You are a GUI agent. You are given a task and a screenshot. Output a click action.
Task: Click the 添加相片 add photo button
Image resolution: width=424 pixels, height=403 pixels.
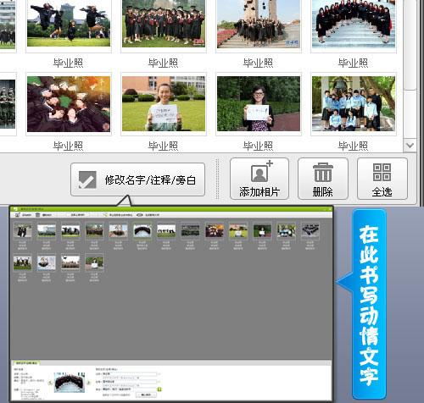(x=259, y=179)
